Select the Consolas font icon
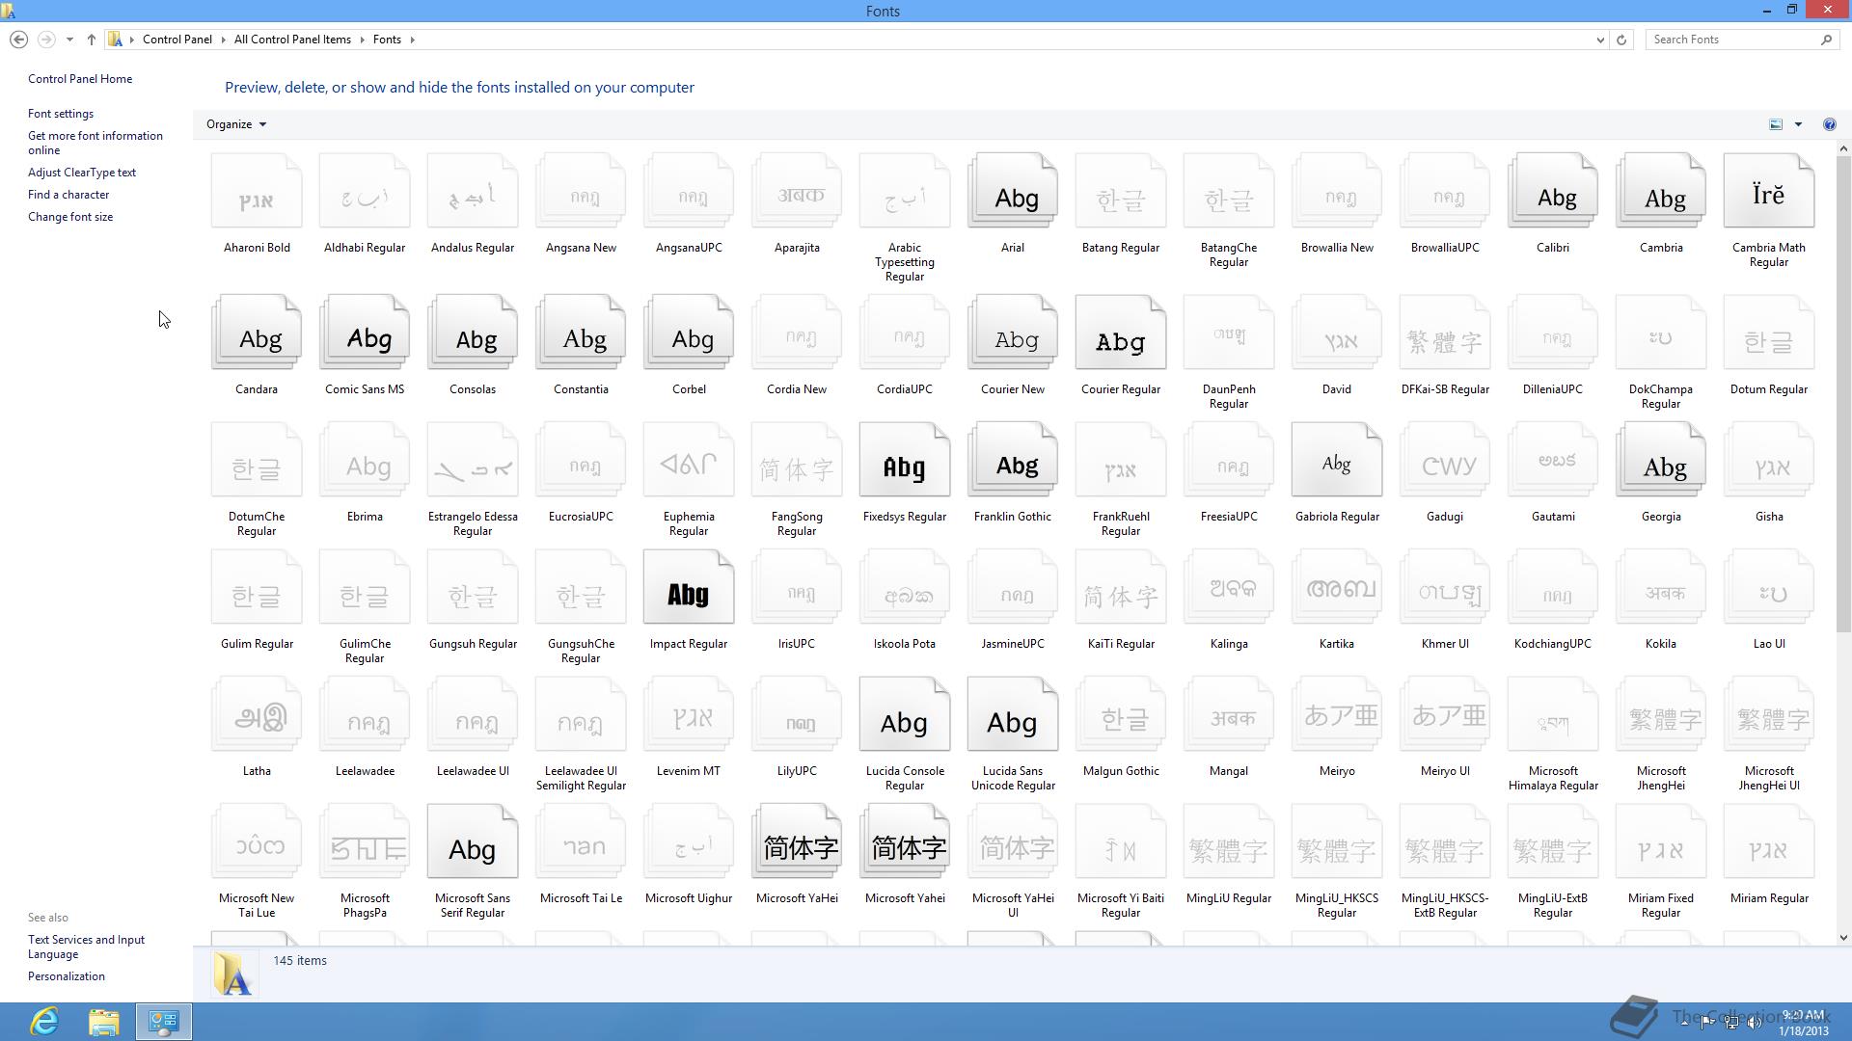Screen dimensions: 1852x1041 point(473,334)
